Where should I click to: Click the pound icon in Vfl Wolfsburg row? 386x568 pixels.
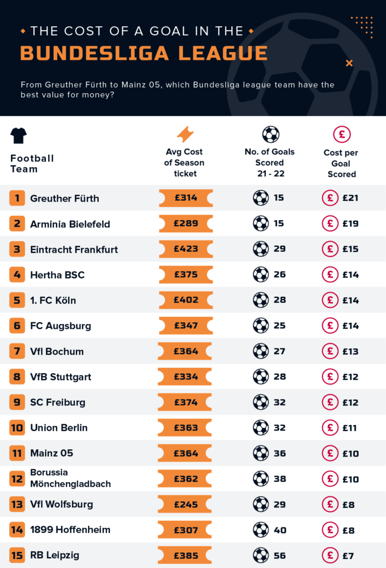coord(330,504)
